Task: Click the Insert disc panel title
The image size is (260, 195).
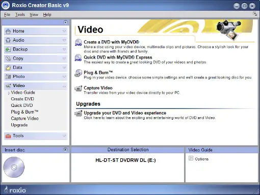Action: pos(15,150)
